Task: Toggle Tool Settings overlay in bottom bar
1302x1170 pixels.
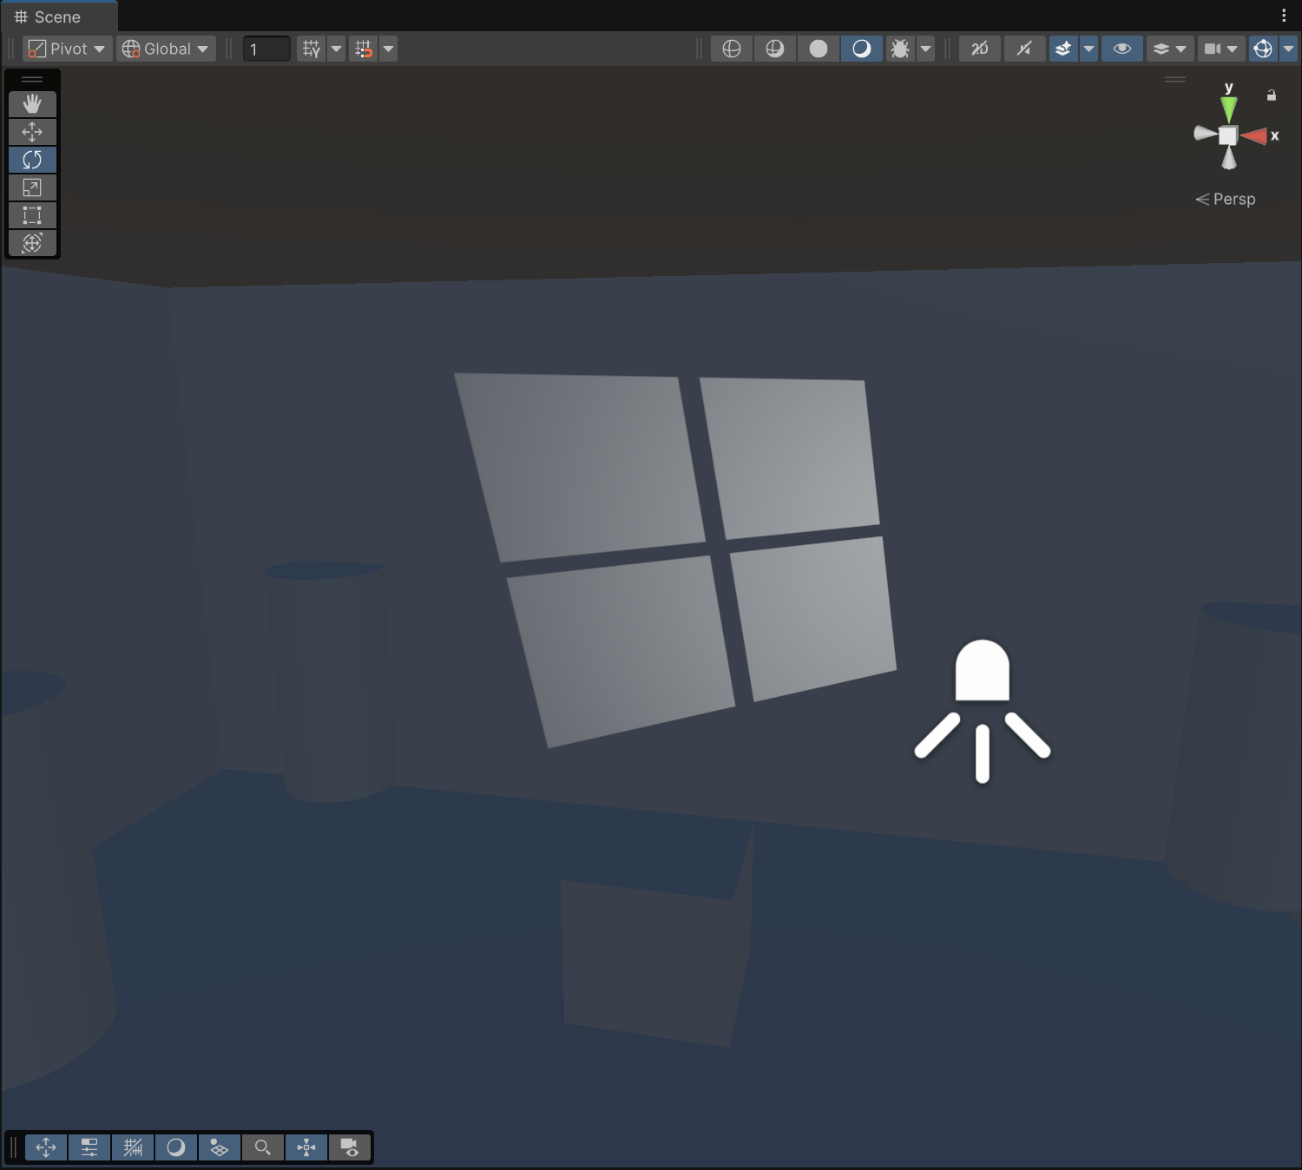Action: 89,1147
